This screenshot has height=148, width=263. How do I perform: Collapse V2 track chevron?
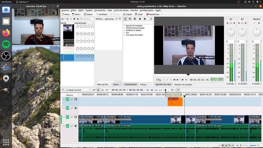pyautogui.click(x=64, y=99)
